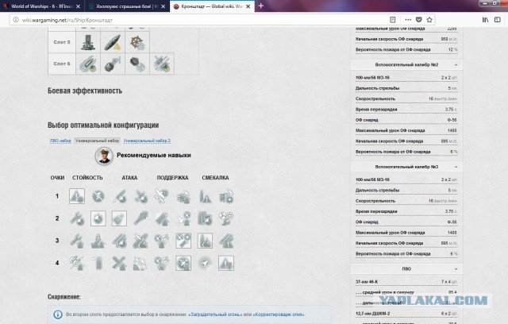Viewport: 508px width, 324px height.
Task: Close the World of Warships browser tab
Action: (78, 6)
